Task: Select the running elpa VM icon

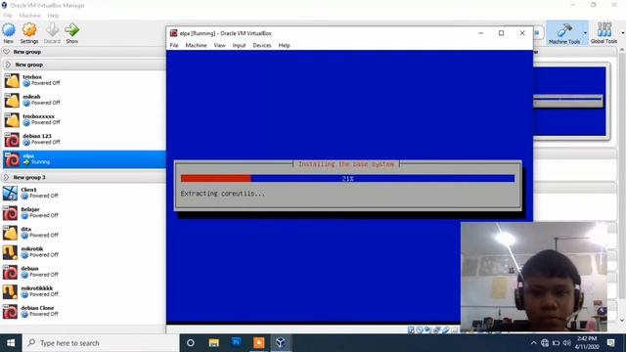Action: pyautogui.click(x=12, y=159)
